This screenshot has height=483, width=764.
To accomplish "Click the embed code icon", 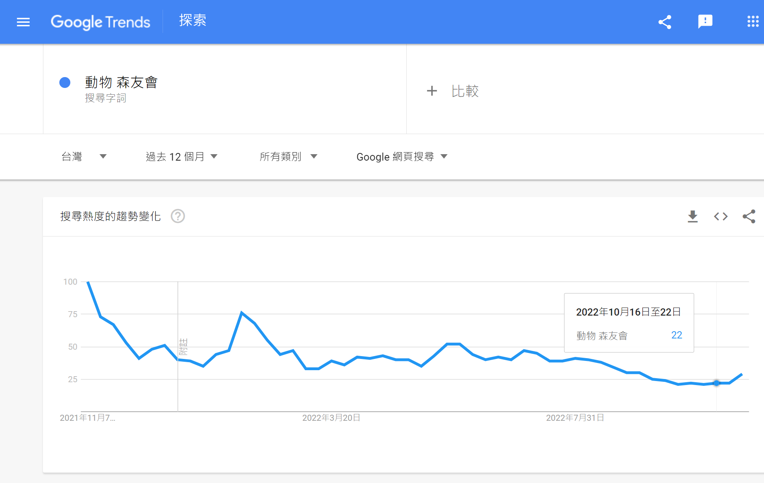I will point(721,216).
